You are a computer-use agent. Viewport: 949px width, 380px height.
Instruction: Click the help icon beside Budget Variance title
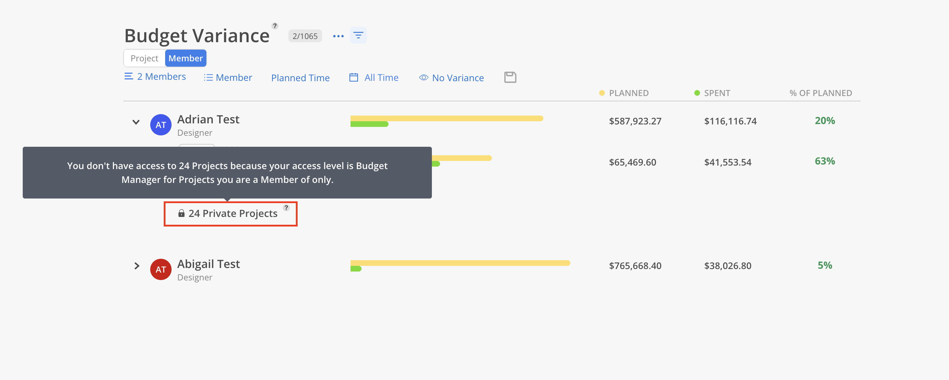[x=275, y=26]
